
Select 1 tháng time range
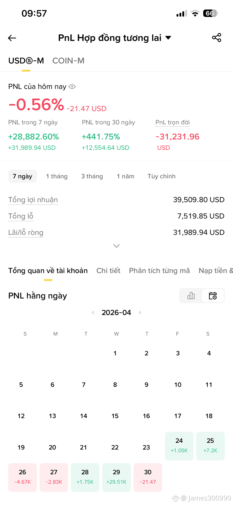point(57,176)
